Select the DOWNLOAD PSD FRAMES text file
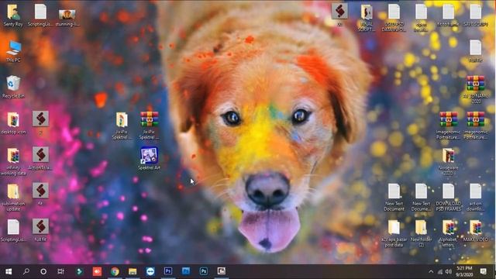496x279 pixels. pos(448,197)
